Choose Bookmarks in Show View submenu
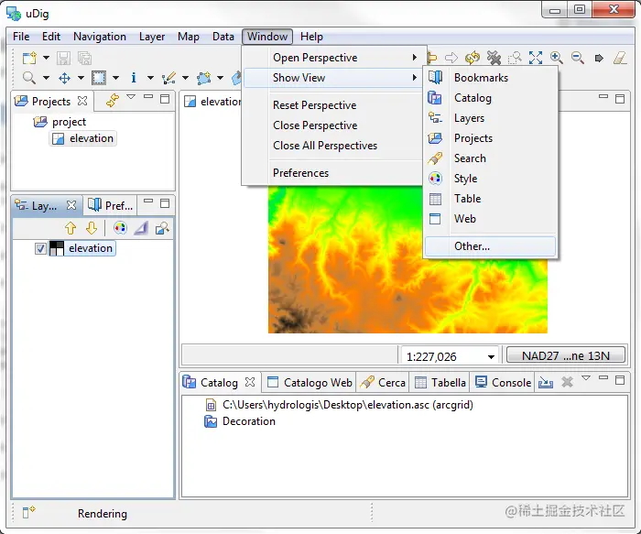The height and width of the screenshot is (534, 641). (x=491, y=78)
